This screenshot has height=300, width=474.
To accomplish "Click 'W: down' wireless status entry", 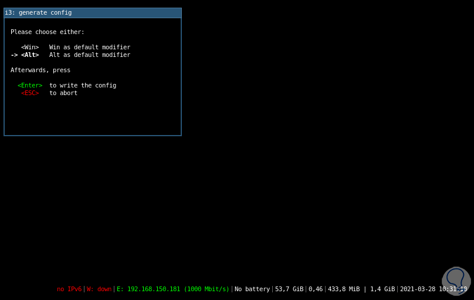I will coord(99,289).
